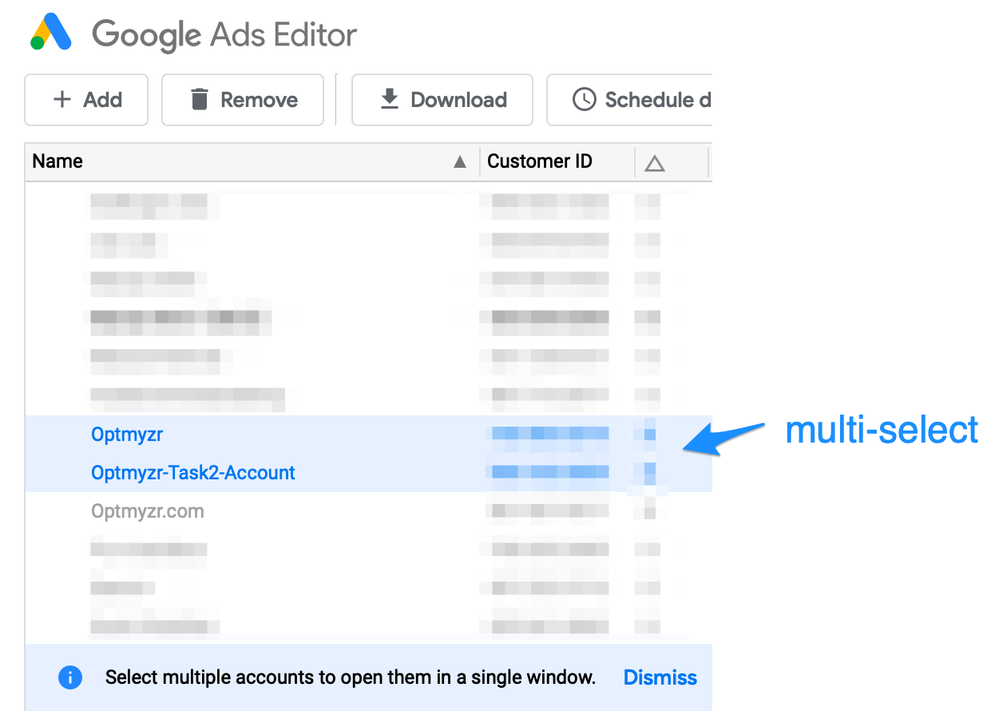Select the greyed Optmyzr.com account row
This screenshot has width=995, height=711.
[x=368, y=511]
